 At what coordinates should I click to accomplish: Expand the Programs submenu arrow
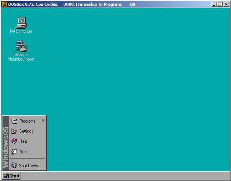[43, 120]
